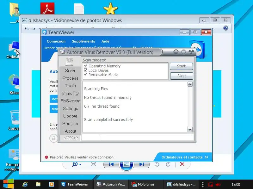Go to previous photo

tap(111, 164)
